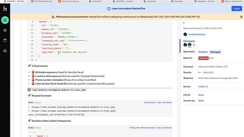Viewport: 244px width, 137px height.
Task: Open the XVIDEOS program link
Action: click(203, 52)
